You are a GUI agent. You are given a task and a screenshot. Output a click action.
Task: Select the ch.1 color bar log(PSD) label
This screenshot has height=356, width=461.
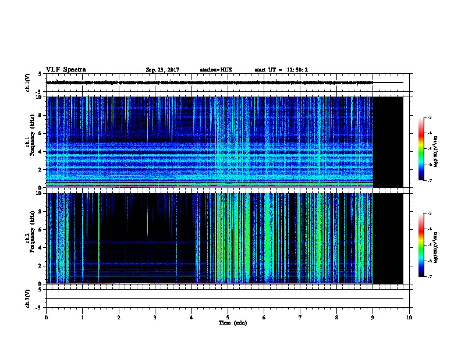(x=436, y=152)
